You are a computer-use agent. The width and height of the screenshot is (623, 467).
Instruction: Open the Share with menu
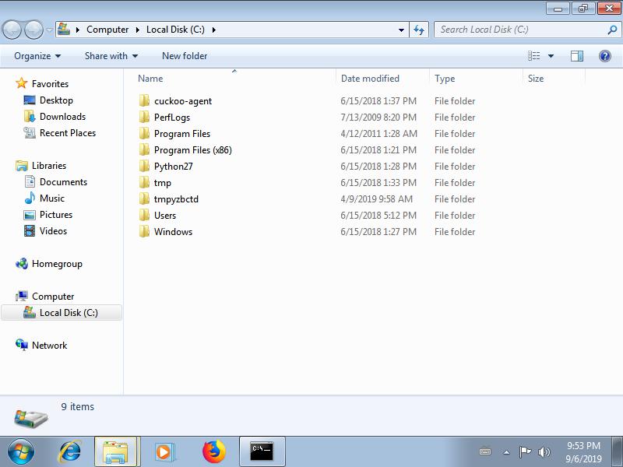point(111,56)
